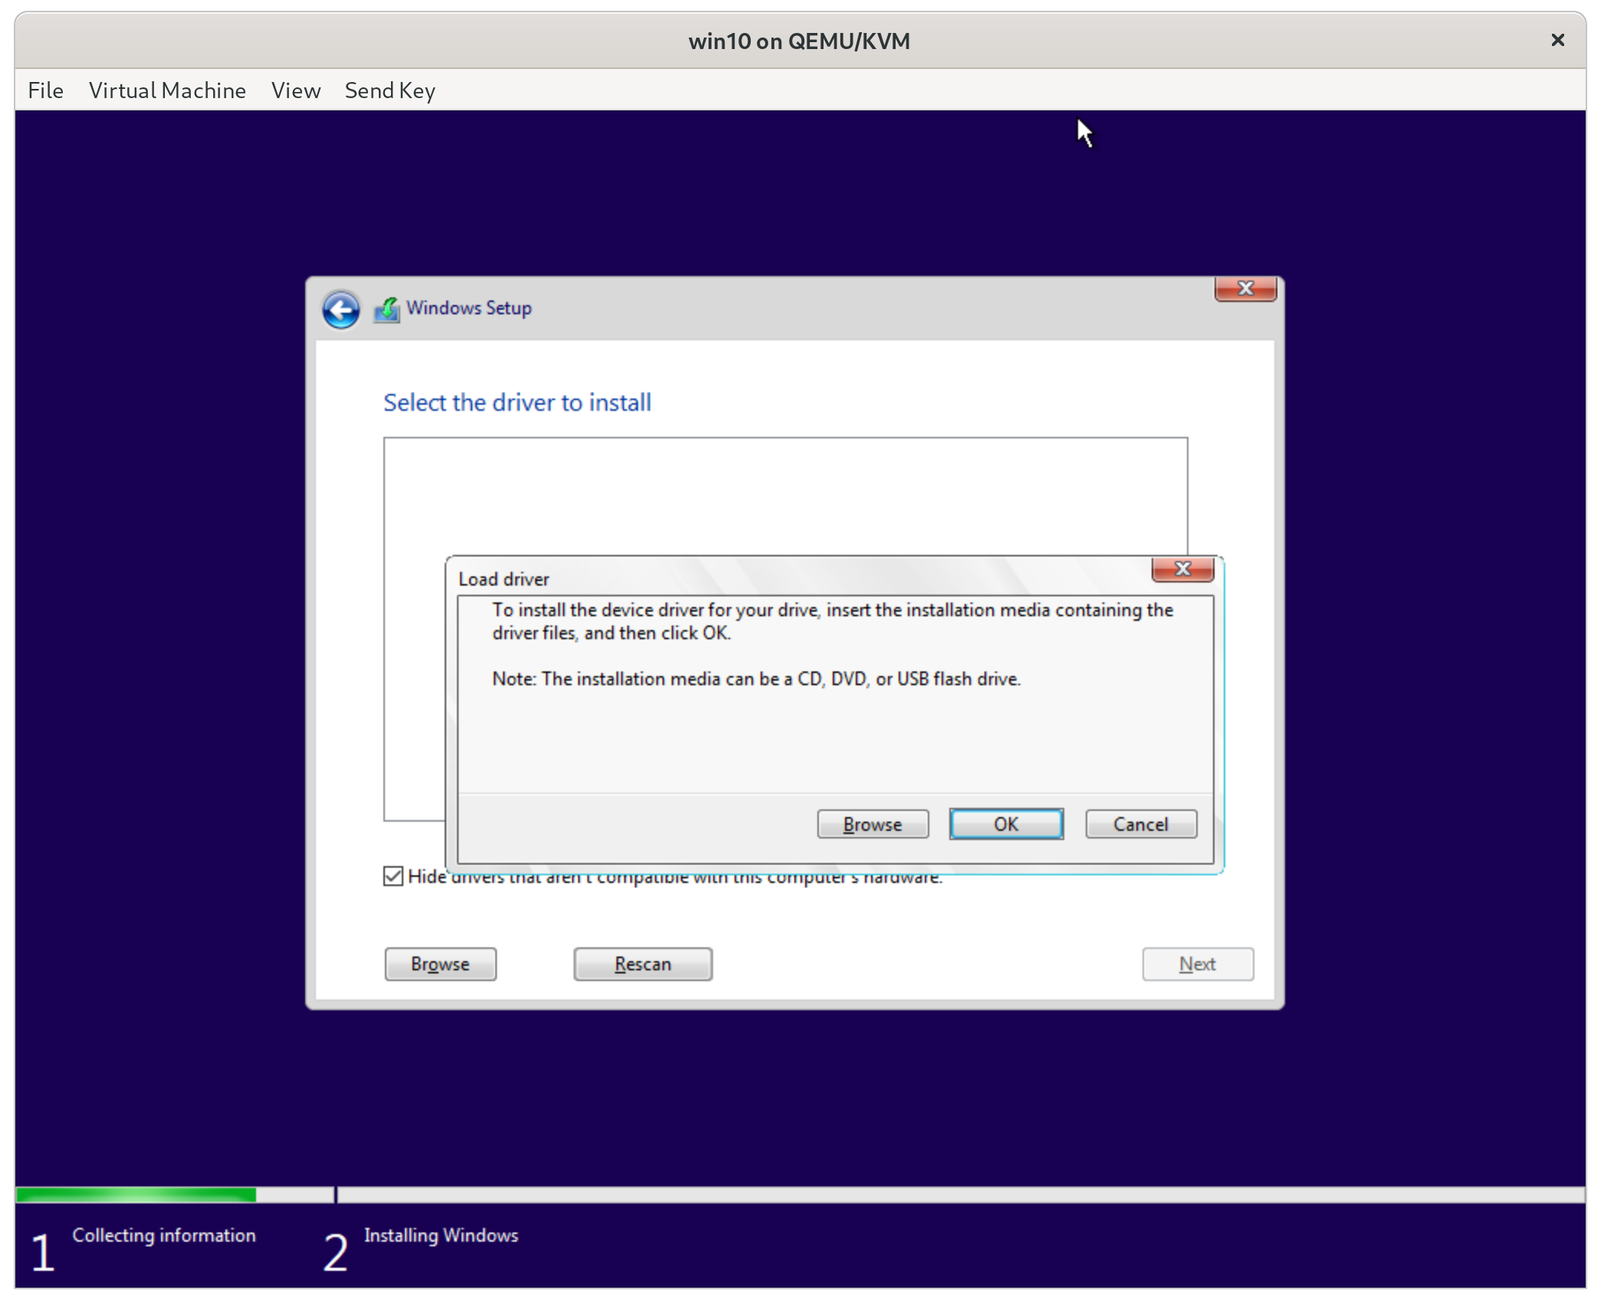Click Browse on the driver selection page
The height and width of the screenshot is (1303, 1601).
[440, 964]
